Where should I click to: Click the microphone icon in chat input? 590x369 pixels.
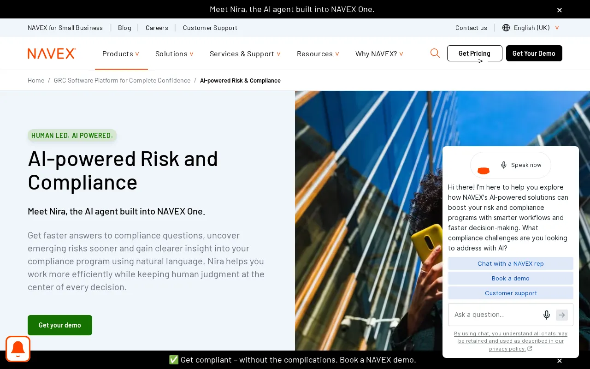[x=546, y=315]
